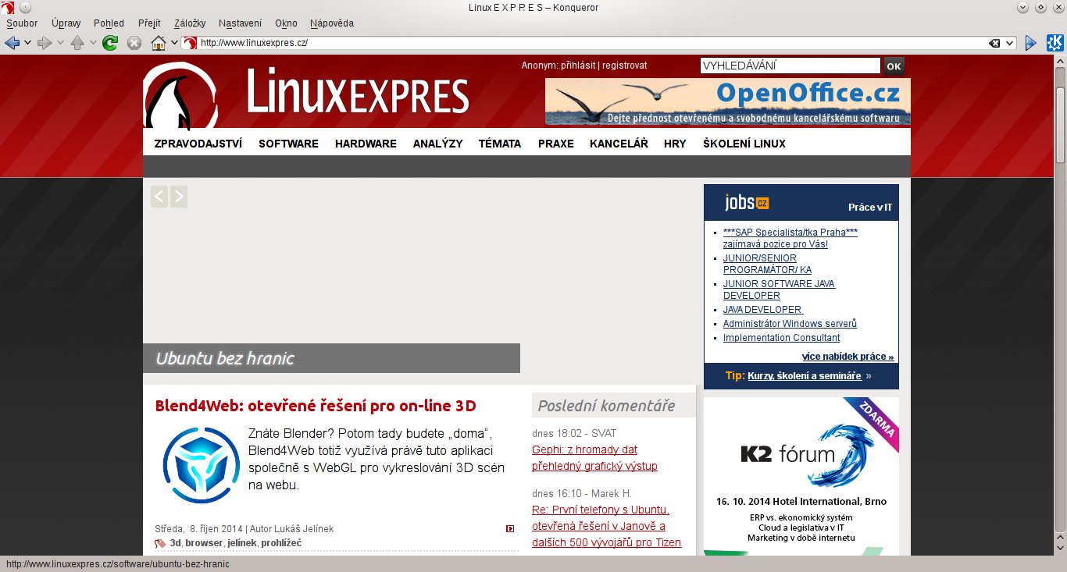
Task: Open the Přejít menu
Action: [149, 23]
